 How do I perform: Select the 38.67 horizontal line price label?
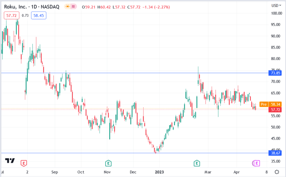275,153
